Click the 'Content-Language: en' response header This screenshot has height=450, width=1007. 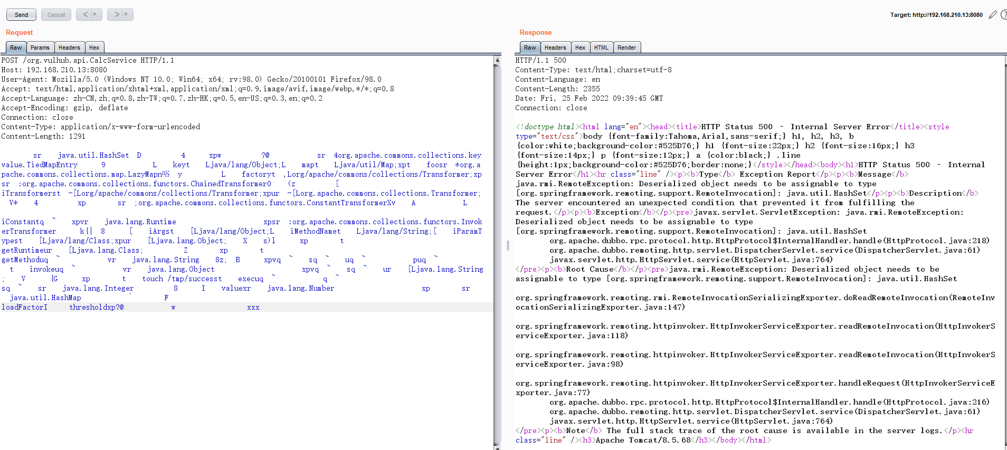tap(557, 79)
